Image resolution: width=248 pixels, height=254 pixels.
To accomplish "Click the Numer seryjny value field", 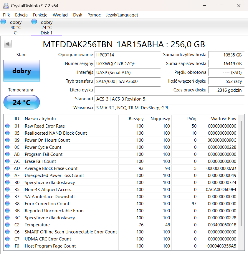I will [128, 64].
